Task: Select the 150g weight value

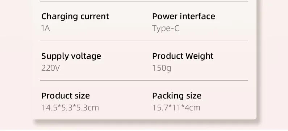Action: 162,69
